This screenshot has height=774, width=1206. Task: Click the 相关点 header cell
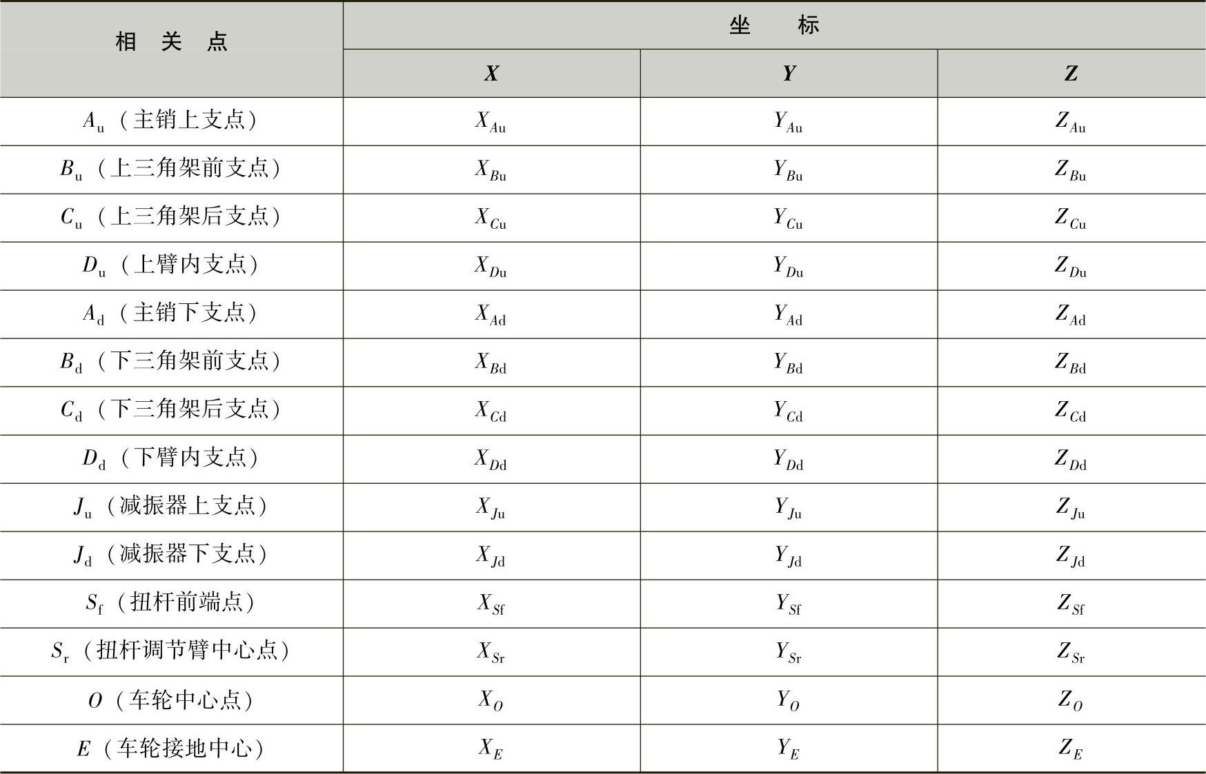[171, 49]
